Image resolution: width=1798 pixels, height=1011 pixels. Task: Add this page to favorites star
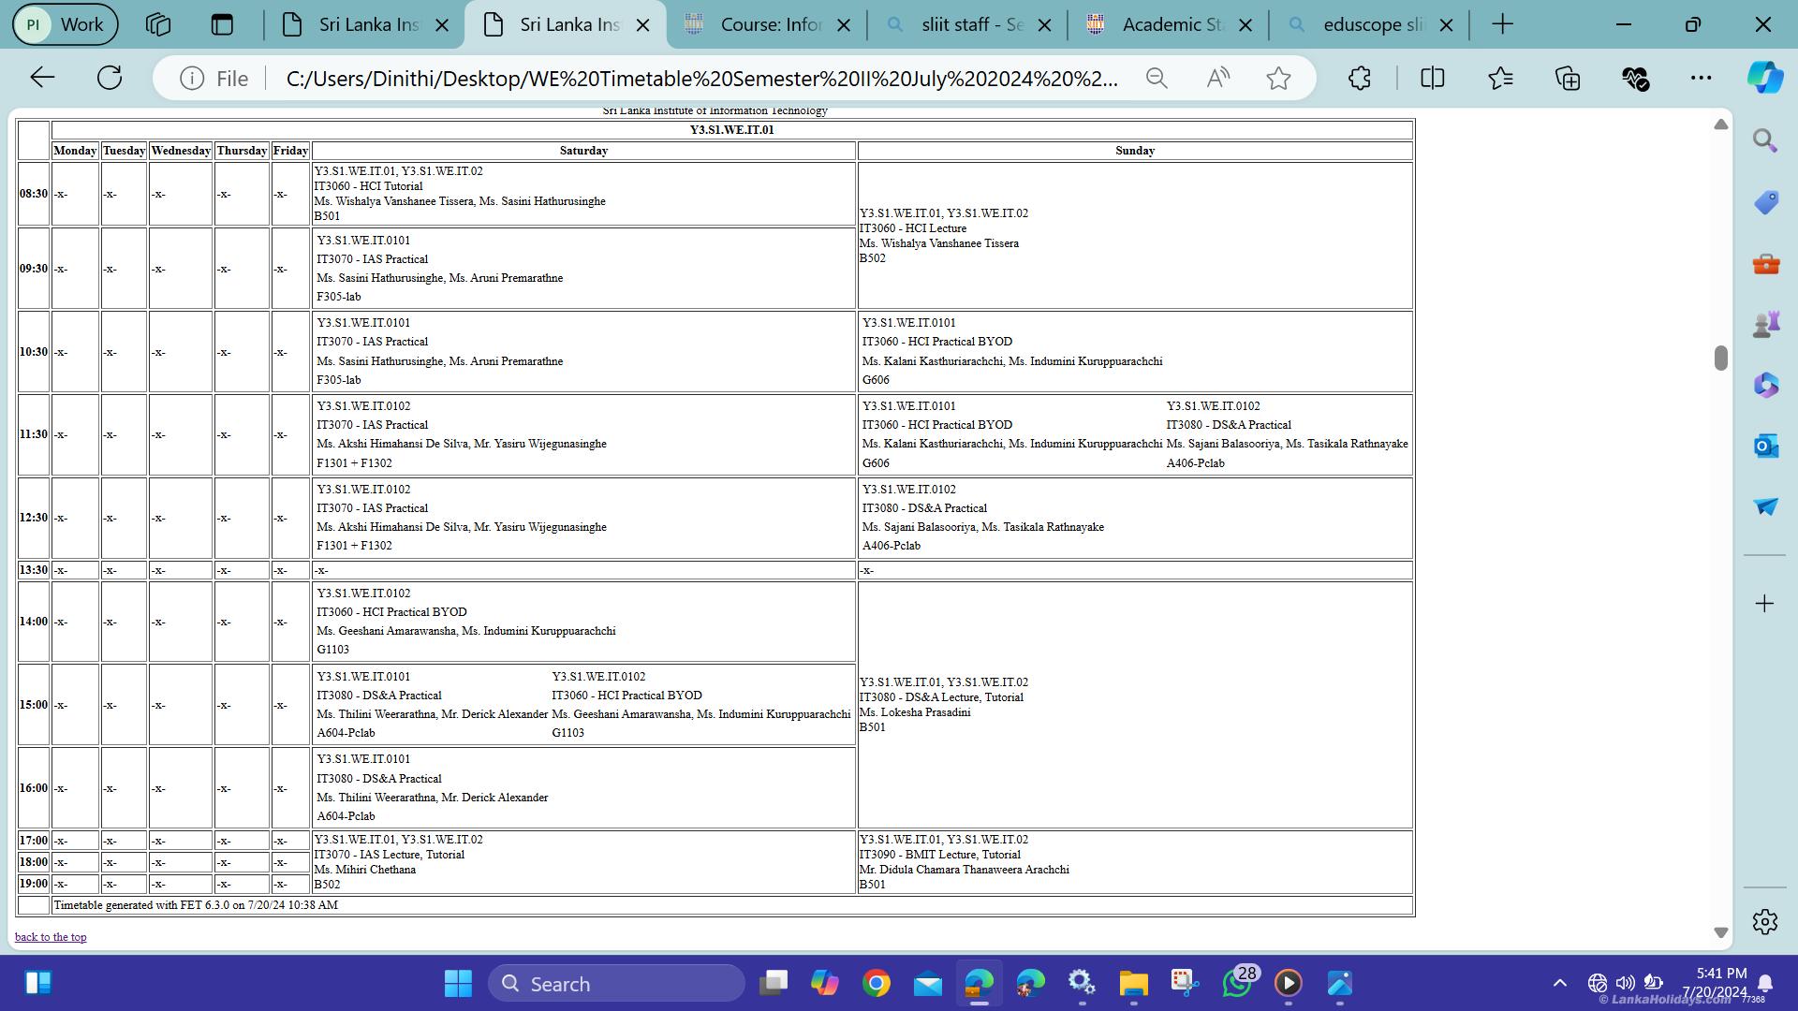coord(1278,79)
